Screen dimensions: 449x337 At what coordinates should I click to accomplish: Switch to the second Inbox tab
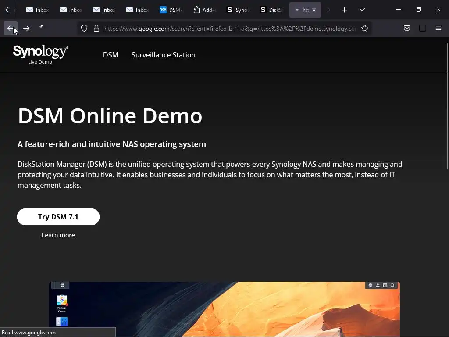click(x=71, y=10)
